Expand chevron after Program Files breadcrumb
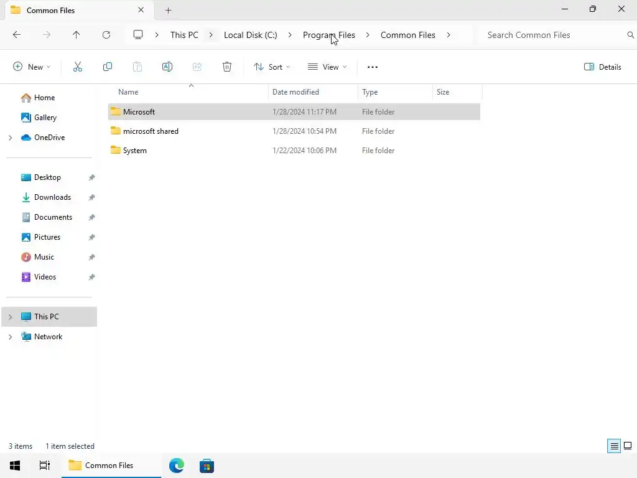Image resolution: width=637 pixels, height=478 pixels. point(367,35)
